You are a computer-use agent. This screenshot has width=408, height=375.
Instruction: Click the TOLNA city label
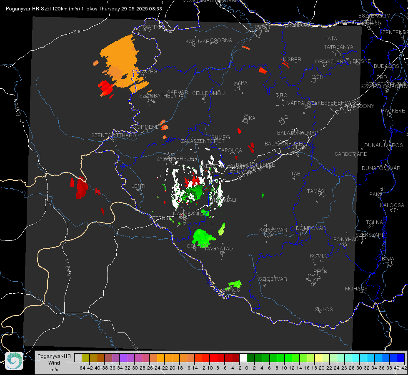click(x=375, y=222)
